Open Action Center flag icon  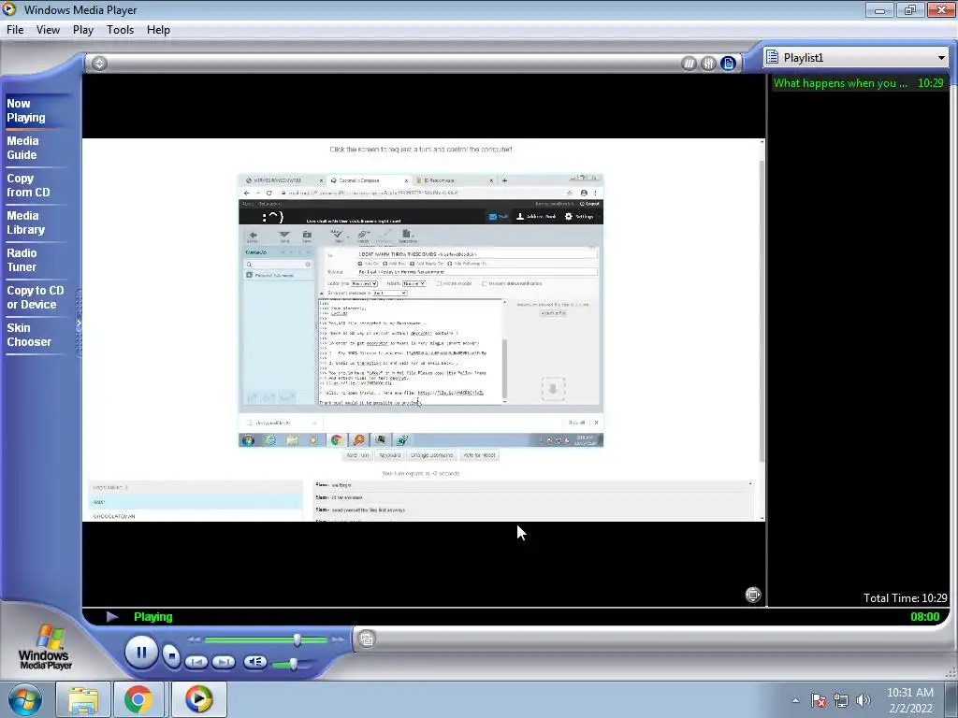tap(819, 700)
